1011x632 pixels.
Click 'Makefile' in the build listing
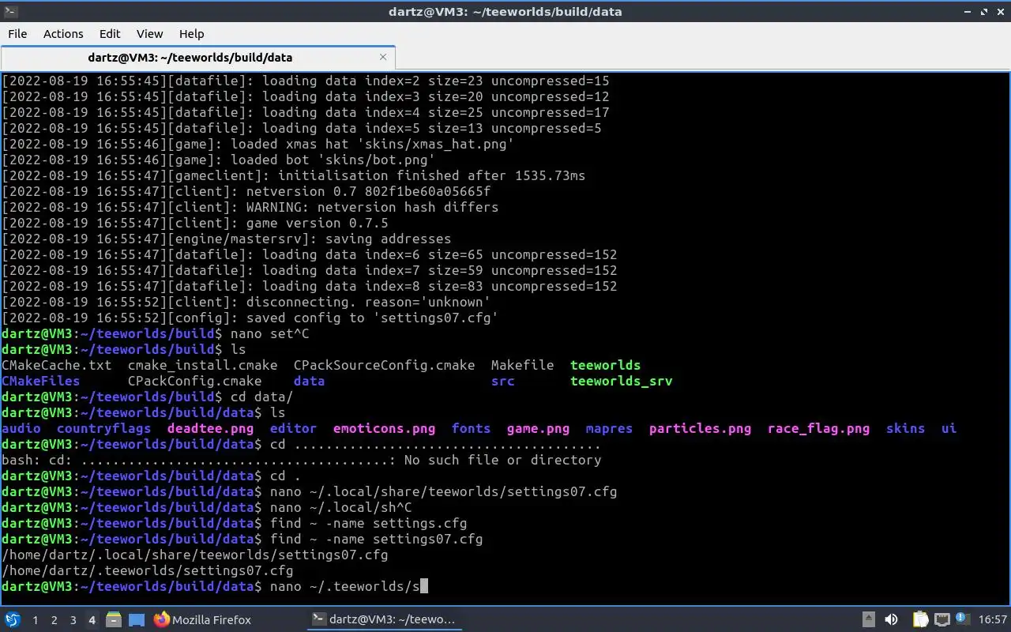point(522,365)
